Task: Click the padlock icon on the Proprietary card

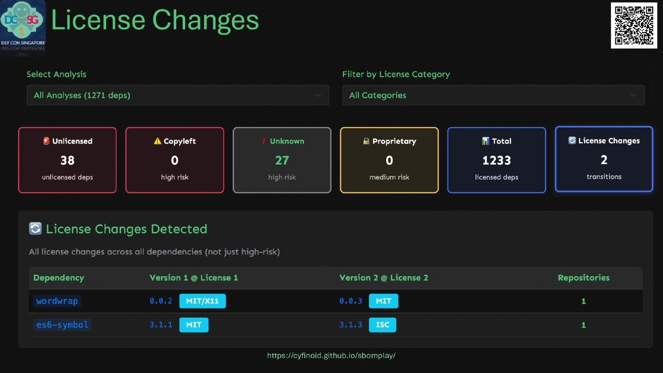Action: click(x=365, y=141)
